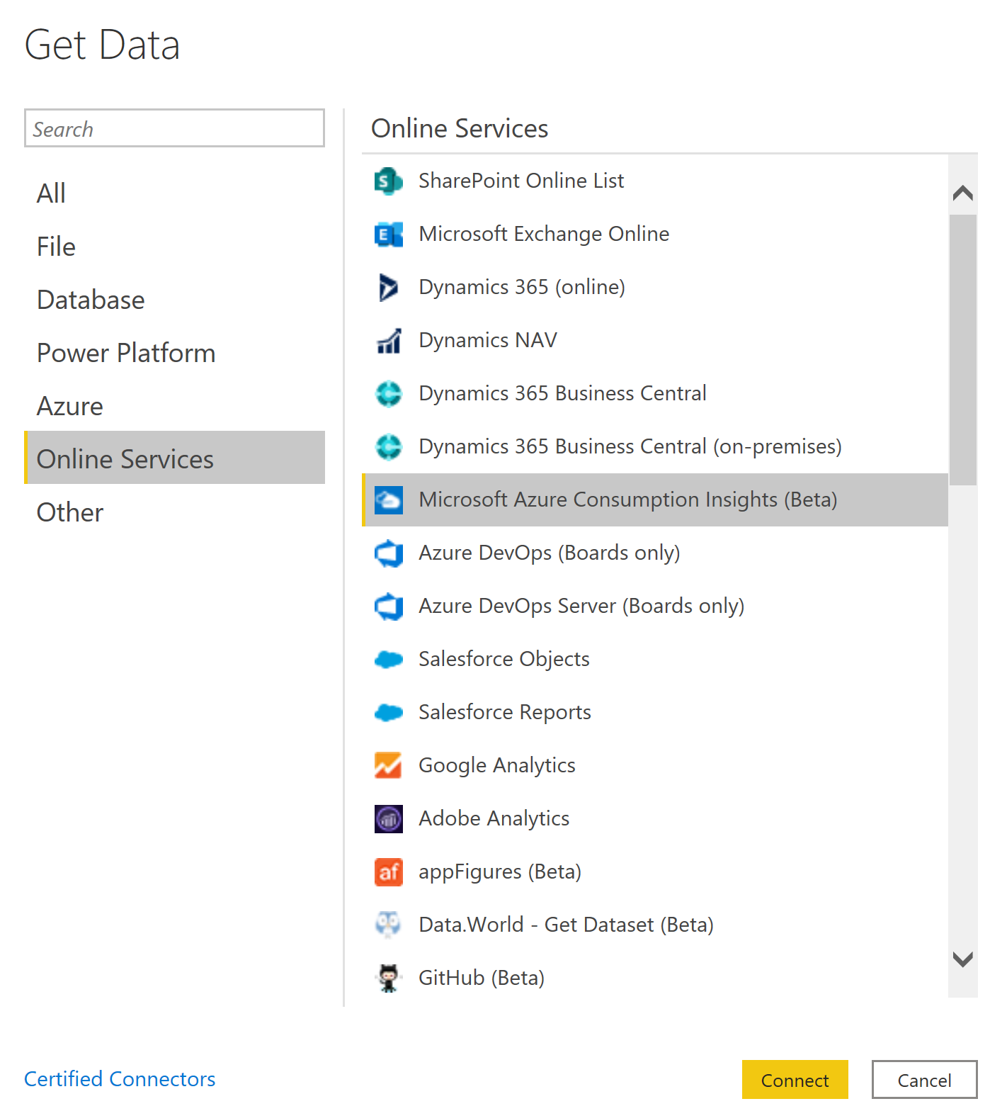
Task: Choose Dynamics 365 (online) label
Action: (x=522, y=287)
